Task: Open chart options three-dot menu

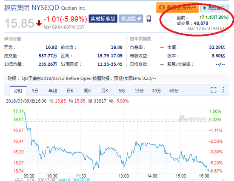Action: (x=223, y=90)
